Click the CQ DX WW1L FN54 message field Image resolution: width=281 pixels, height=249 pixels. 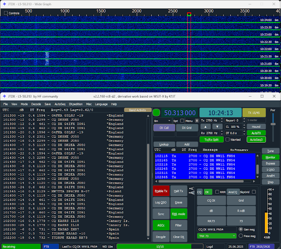[216, 229]
